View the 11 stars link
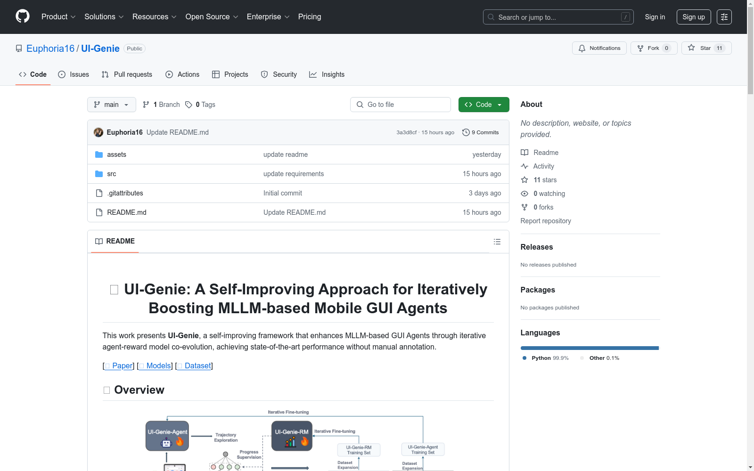This screenshot has width=754, height=471. click(539, 180)
